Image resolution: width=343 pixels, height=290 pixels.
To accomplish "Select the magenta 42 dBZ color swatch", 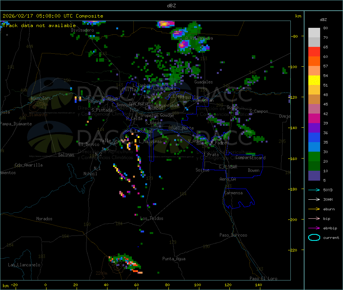I will click(x=314, y=118).
